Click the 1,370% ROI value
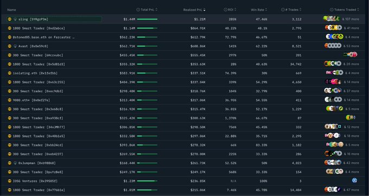Image resolution: width=369 pixels, height=196 pixels. click(231, 118)
